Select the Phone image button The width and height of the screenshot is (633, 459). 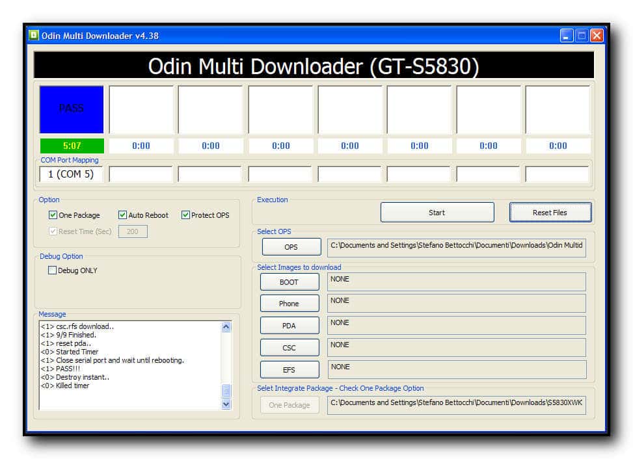tap(290, 304)
